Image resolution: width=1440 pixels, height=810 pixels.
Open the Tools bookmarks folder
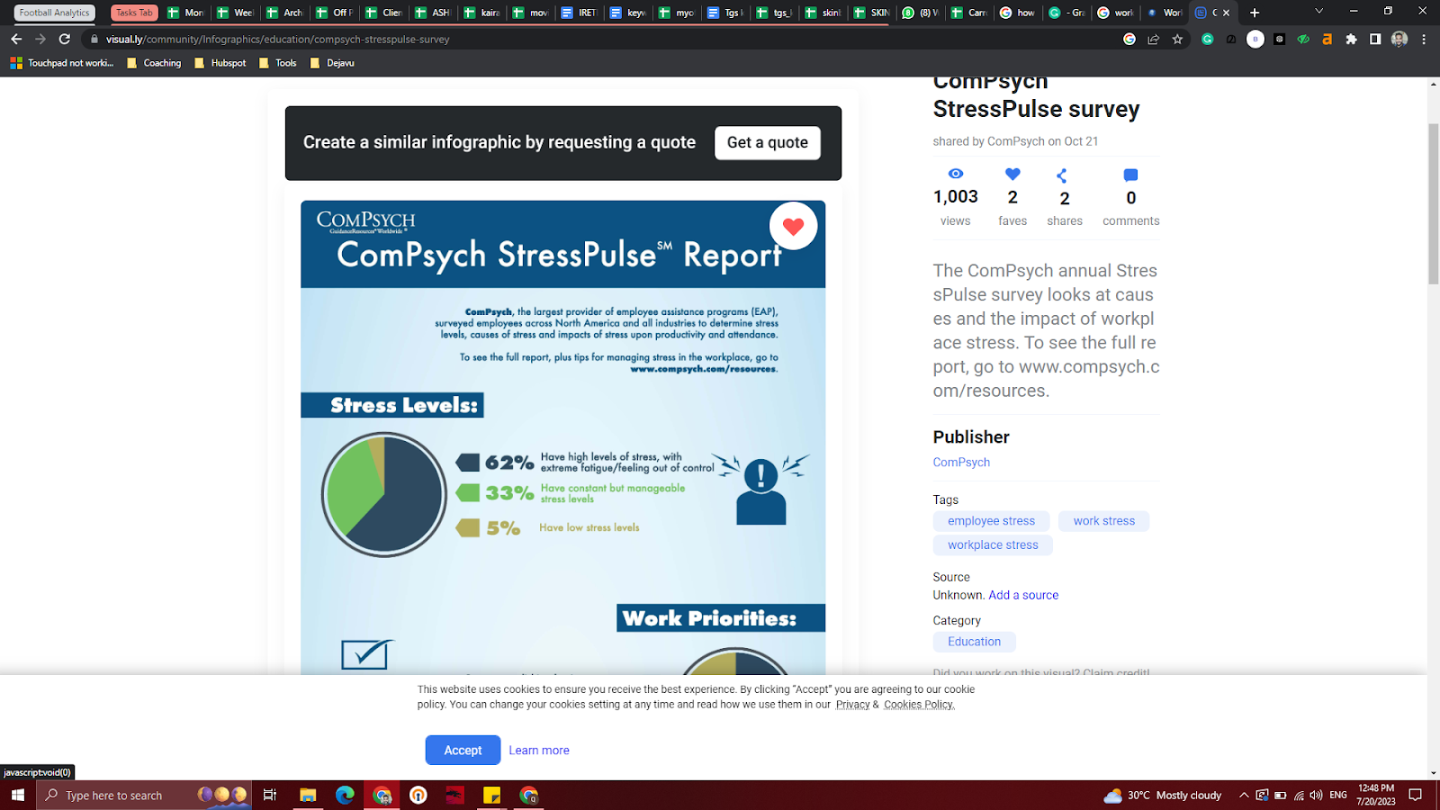click(x=277, y=63)
